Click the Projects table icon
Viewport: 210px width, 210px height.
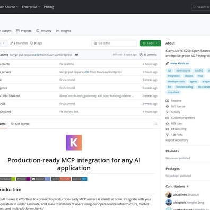coord(17,31)
